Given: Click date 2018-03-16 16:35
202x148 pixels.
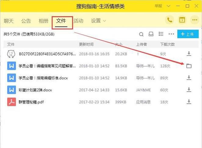Looking at the screenshot, I should tap(94, 54).
